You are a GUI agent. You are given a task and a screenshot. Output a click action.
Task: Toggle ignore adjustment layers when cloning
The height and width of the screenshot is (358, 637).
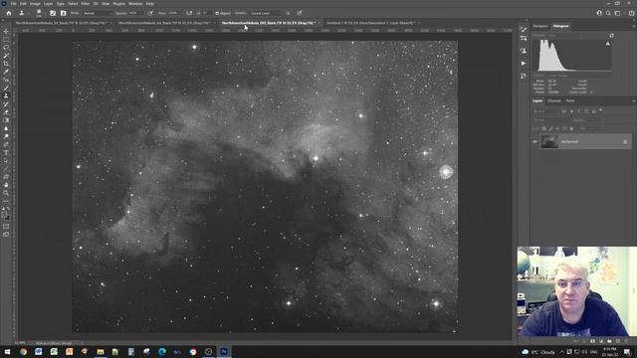pos(288,13)
